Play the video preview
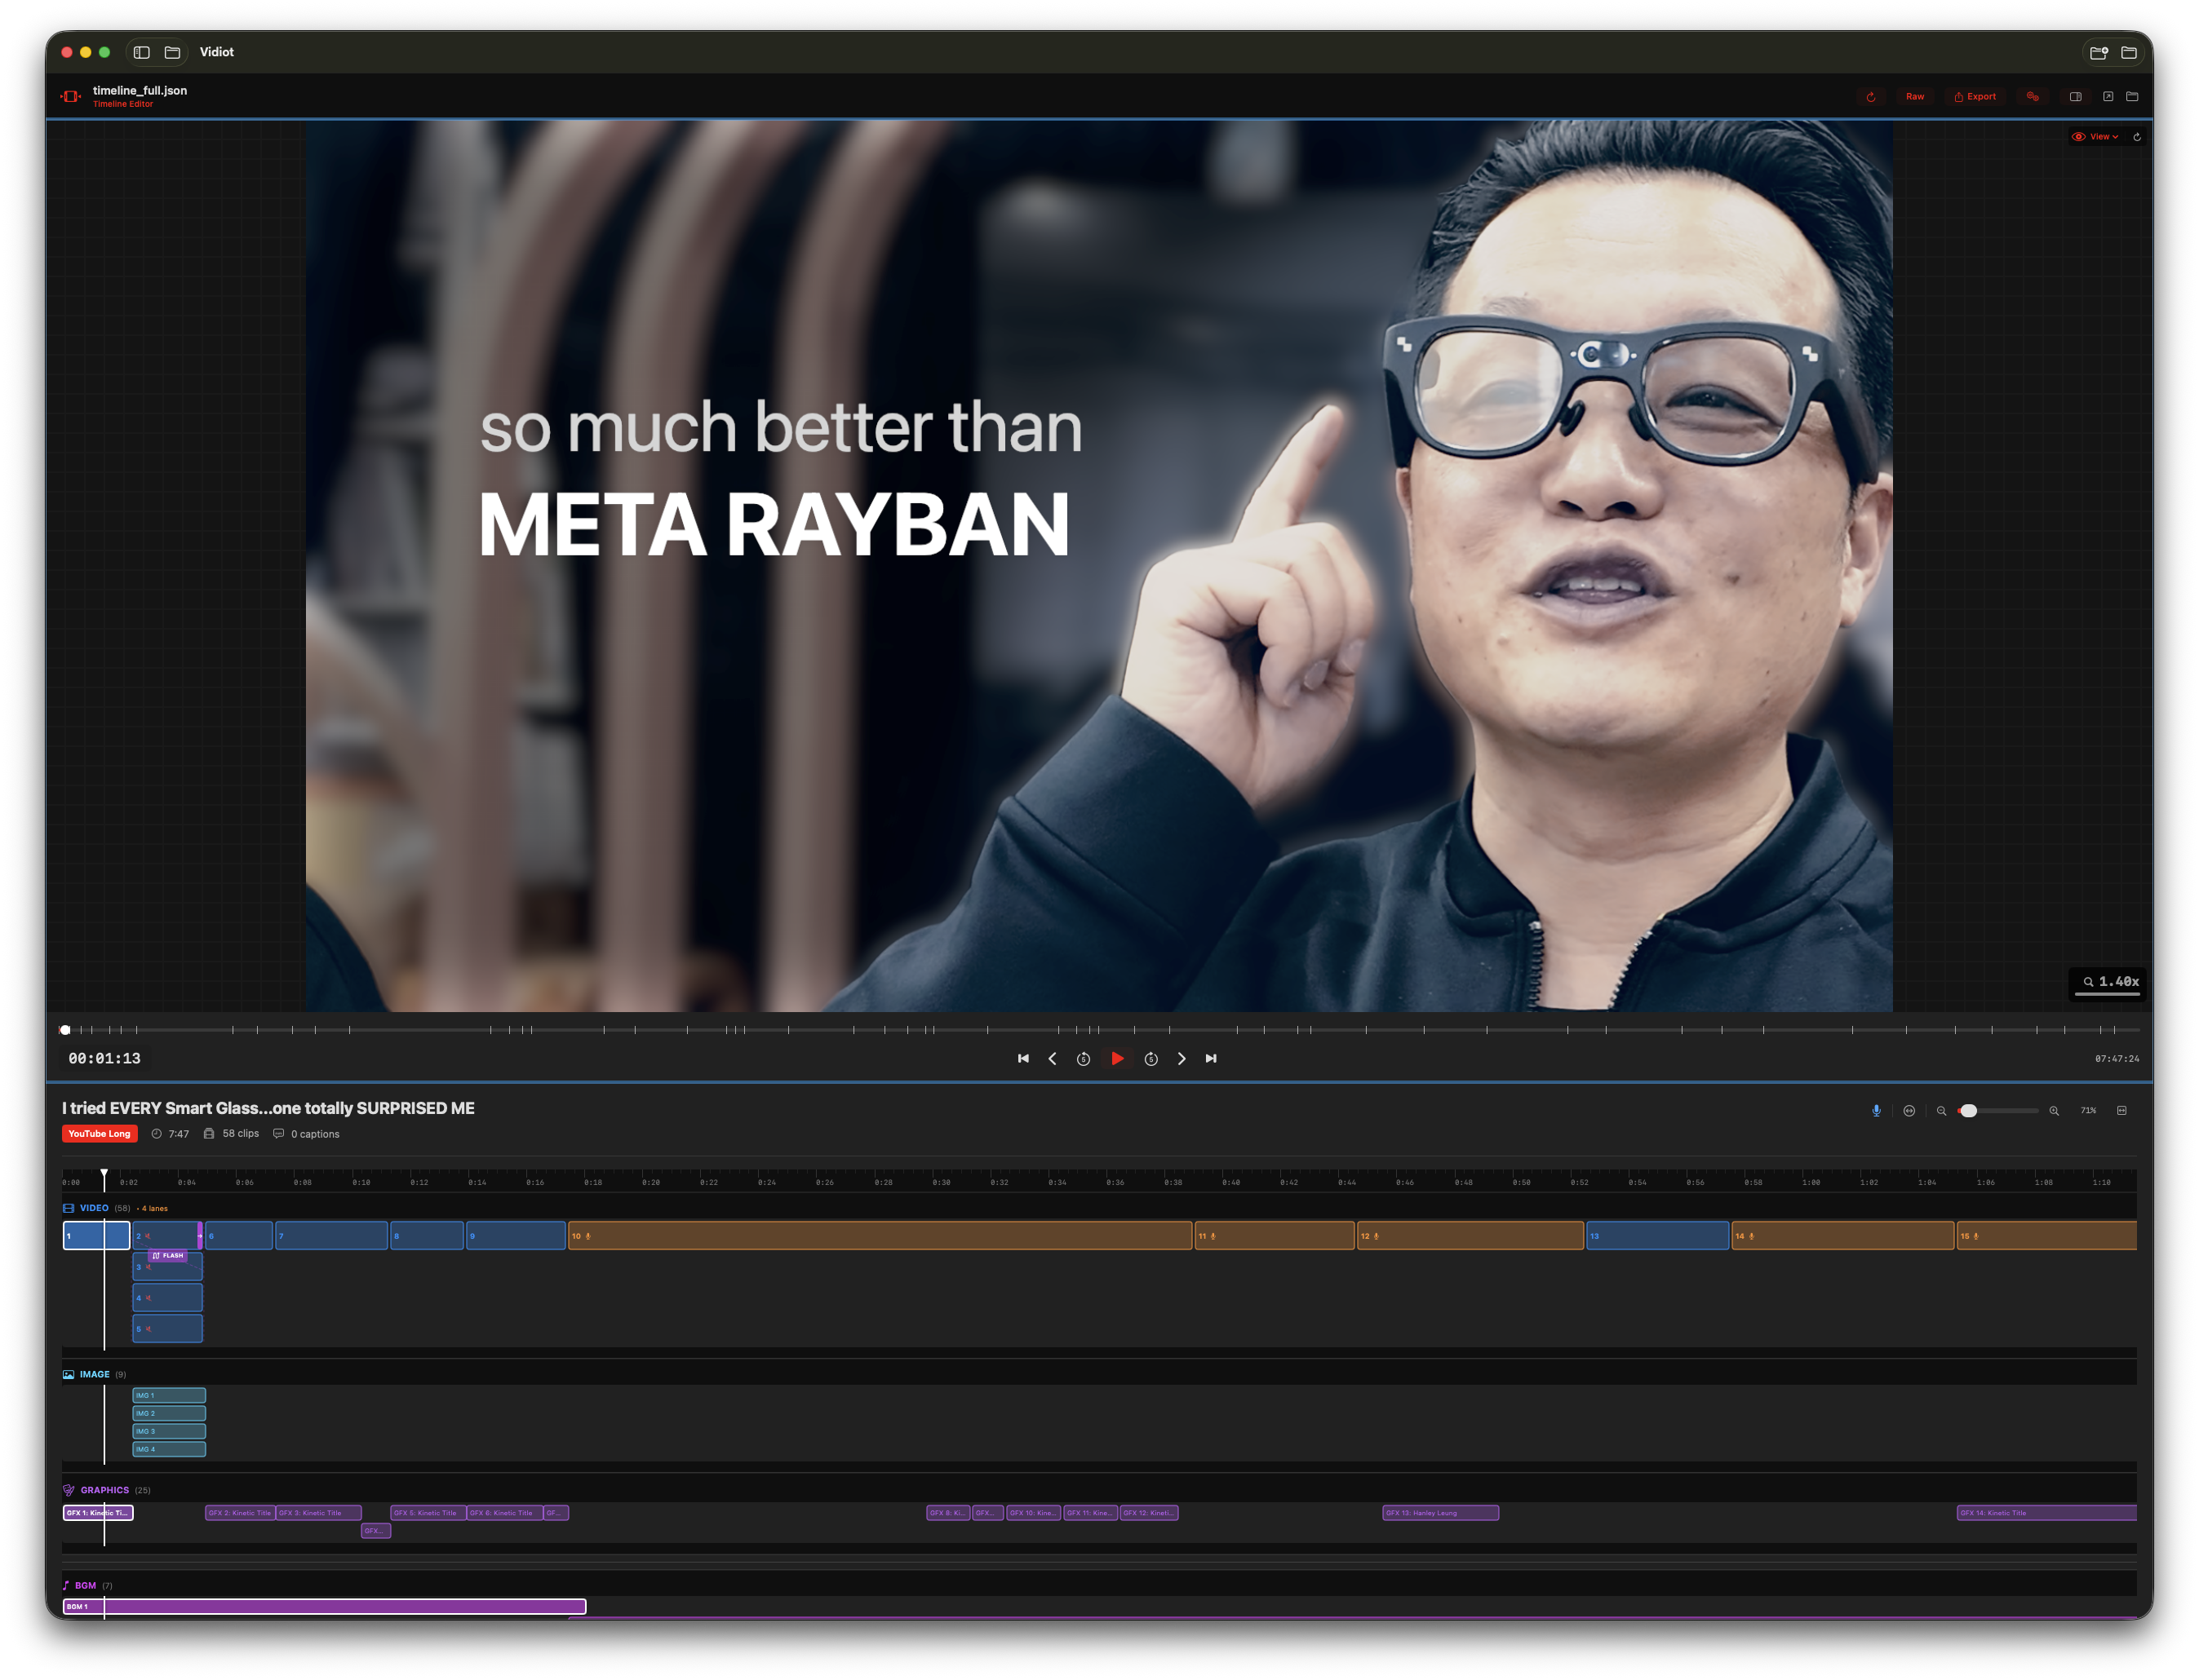 point(1118,1058)
